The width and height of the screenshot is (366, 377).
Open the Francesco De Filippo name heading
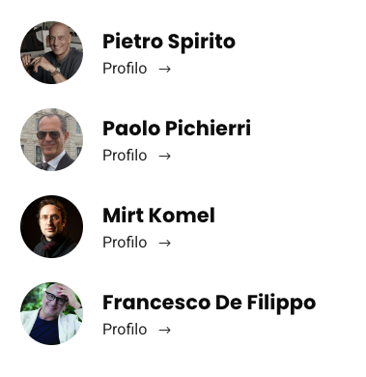point(210,303)
